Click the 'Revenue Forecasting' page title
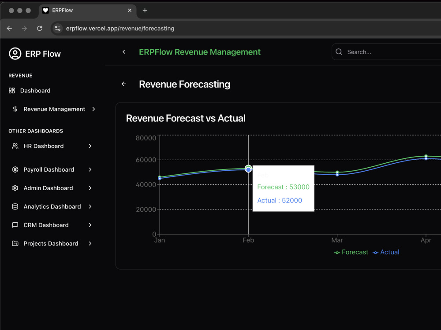This screenshot has width=441, height=330. (x=184, y=84)
